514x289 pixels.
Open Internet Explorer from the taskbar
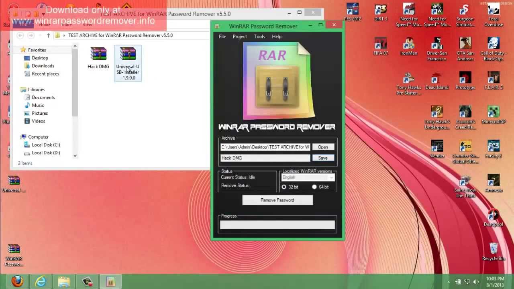41,281
